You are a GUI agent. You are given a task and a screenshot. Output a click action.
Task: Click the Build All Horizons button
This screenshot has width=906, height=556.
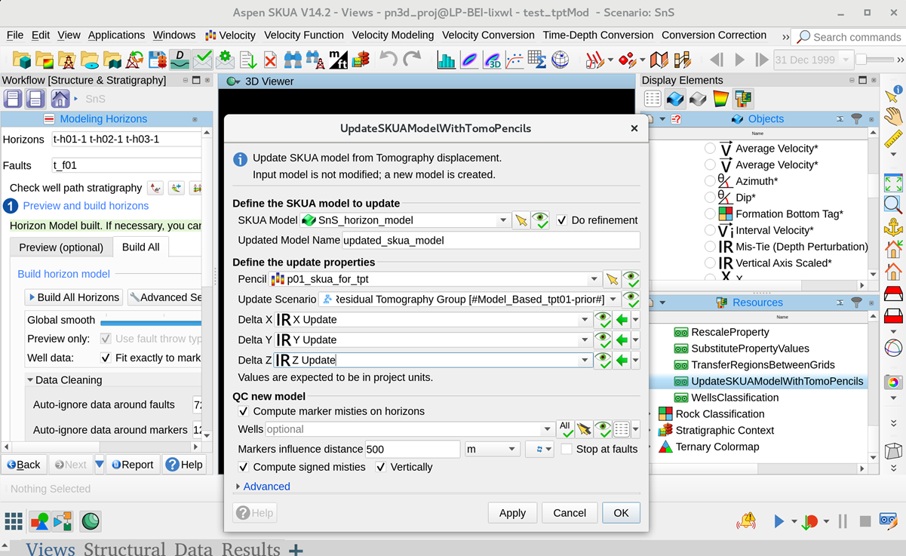point(73,297)
